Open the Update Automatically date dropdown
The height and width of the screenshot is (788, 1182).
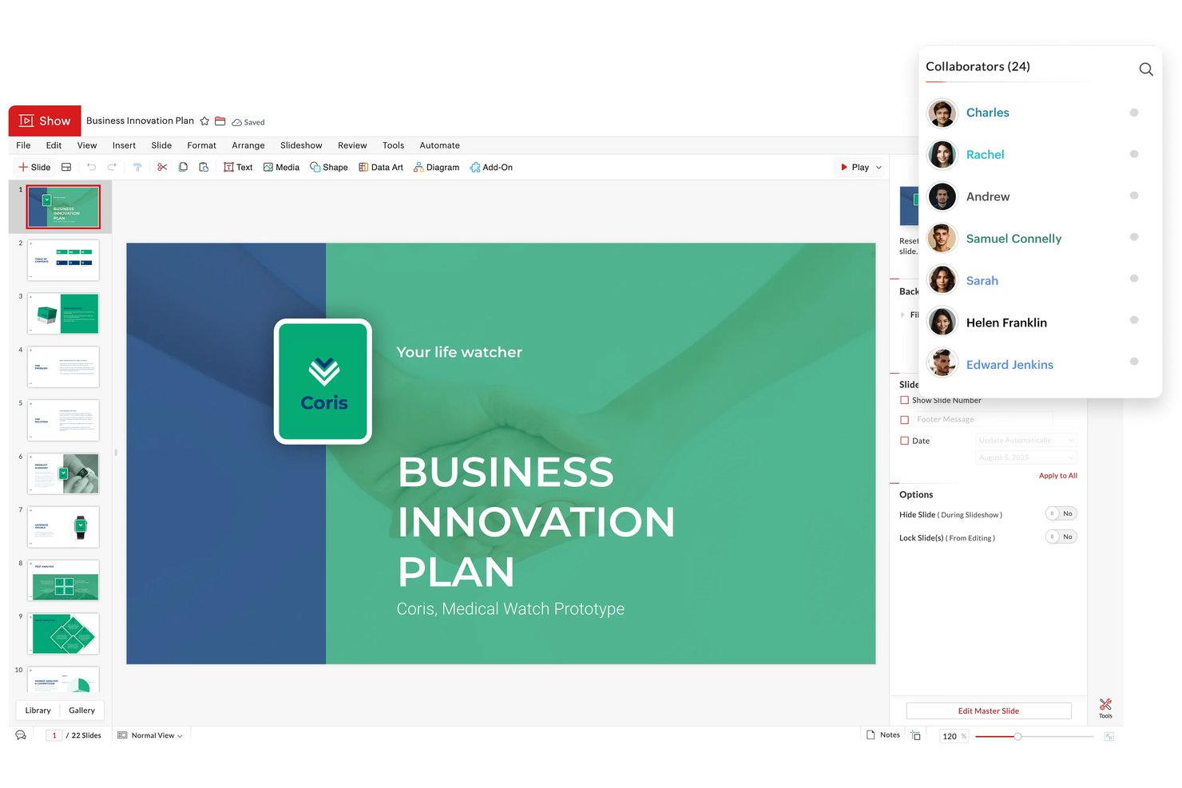tap(1026, 440)
